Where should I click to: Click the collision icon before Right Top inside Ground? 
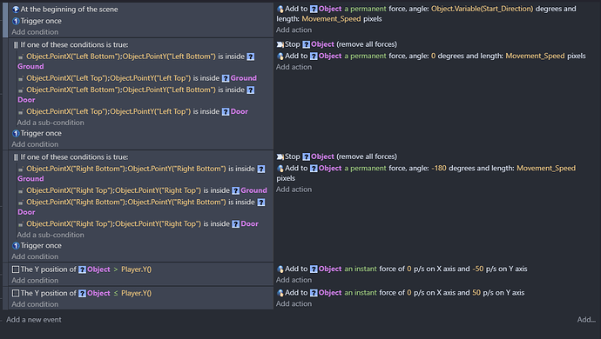coord(21,191)
